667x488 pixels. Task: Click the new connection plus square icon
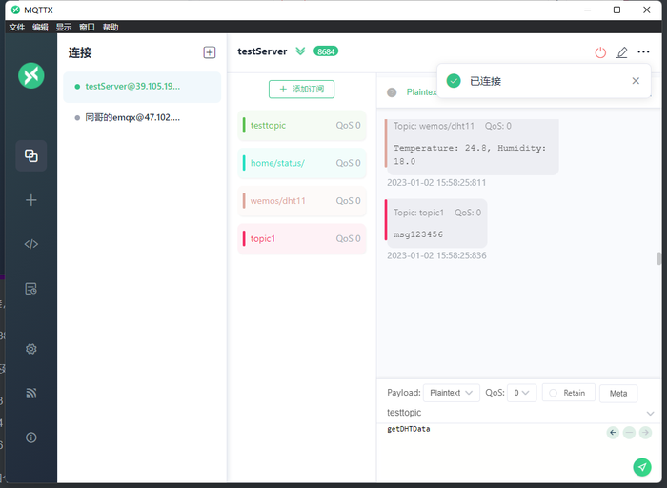(x=210, y=52)
